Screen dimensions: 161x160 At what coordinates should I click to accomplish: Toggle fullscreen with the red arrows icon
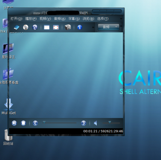pyautogui.click(x=56, y=27)
